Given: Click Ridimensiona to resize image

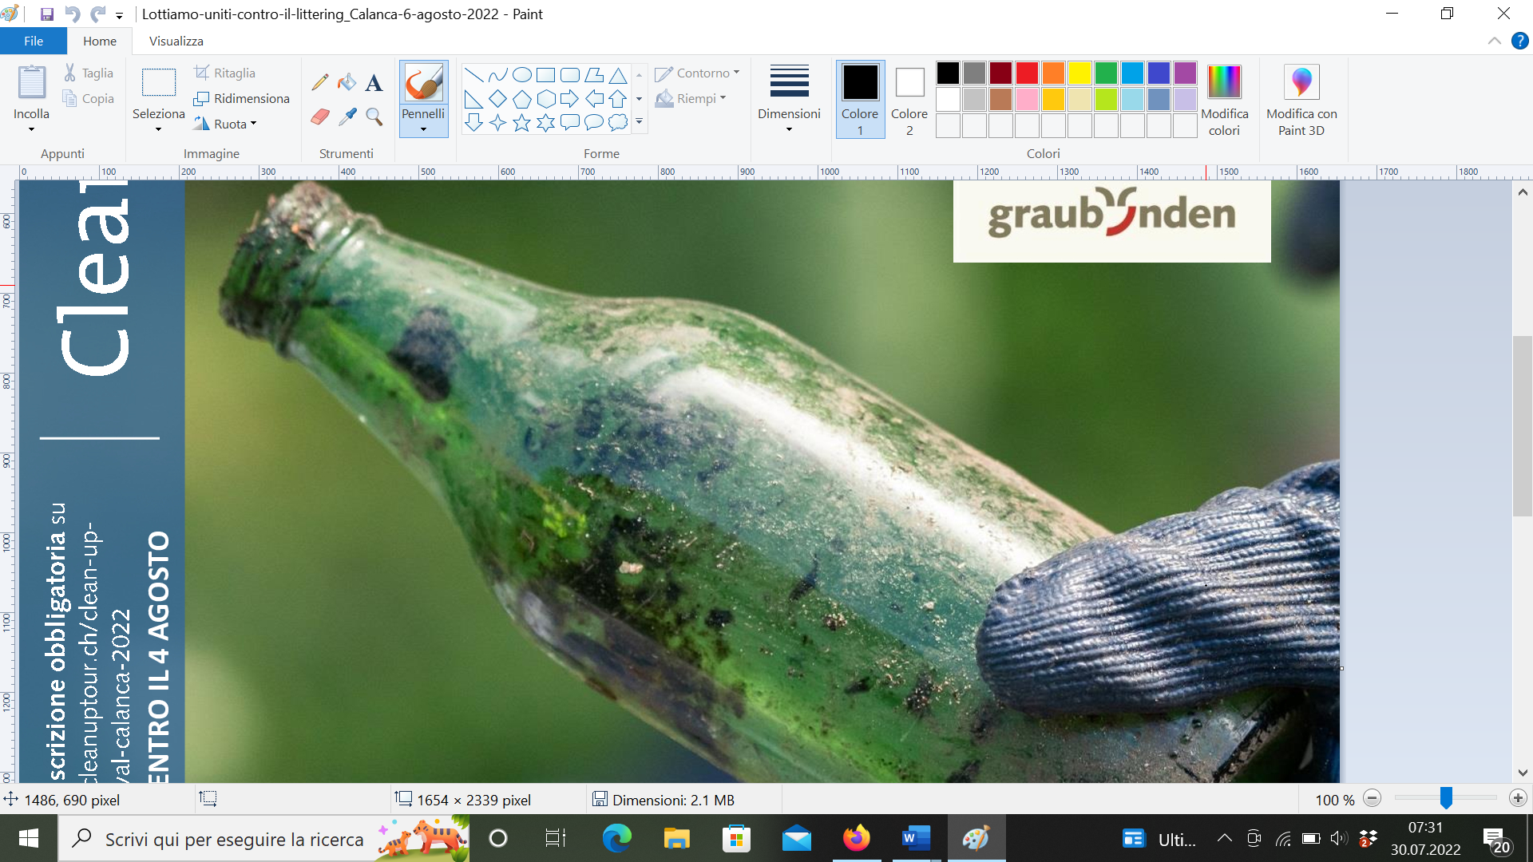Looking at the screenshot, I should pyautogui.click(x=242, y=99).
